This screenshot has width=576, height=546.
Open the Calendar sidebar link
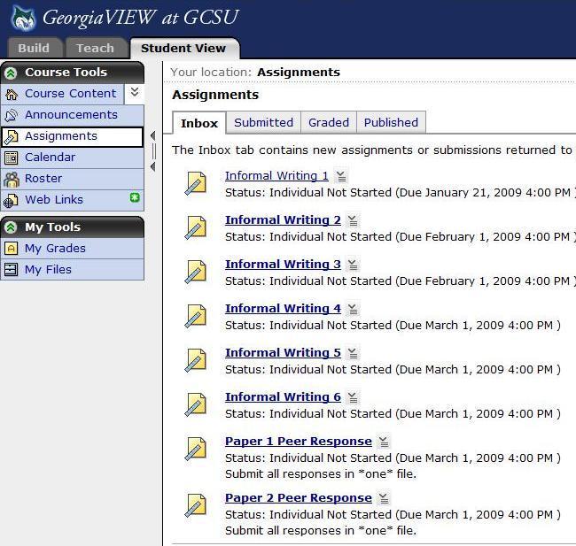(x=50, y=158)
